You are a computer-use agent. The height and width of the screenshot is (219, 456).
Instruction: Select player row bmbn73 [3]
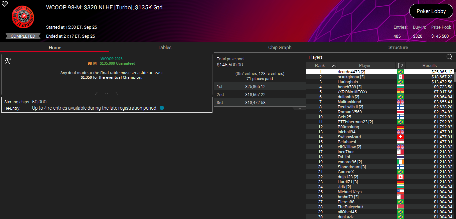[380, 197]
